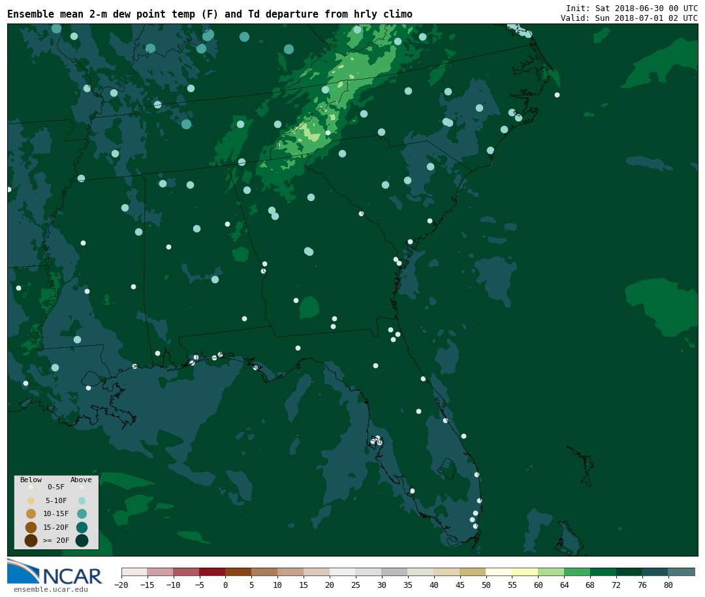Viewport: 705px width, 597px height.
Task: Click the '80' tick label on color bar
Action: [x=668, y=585]
